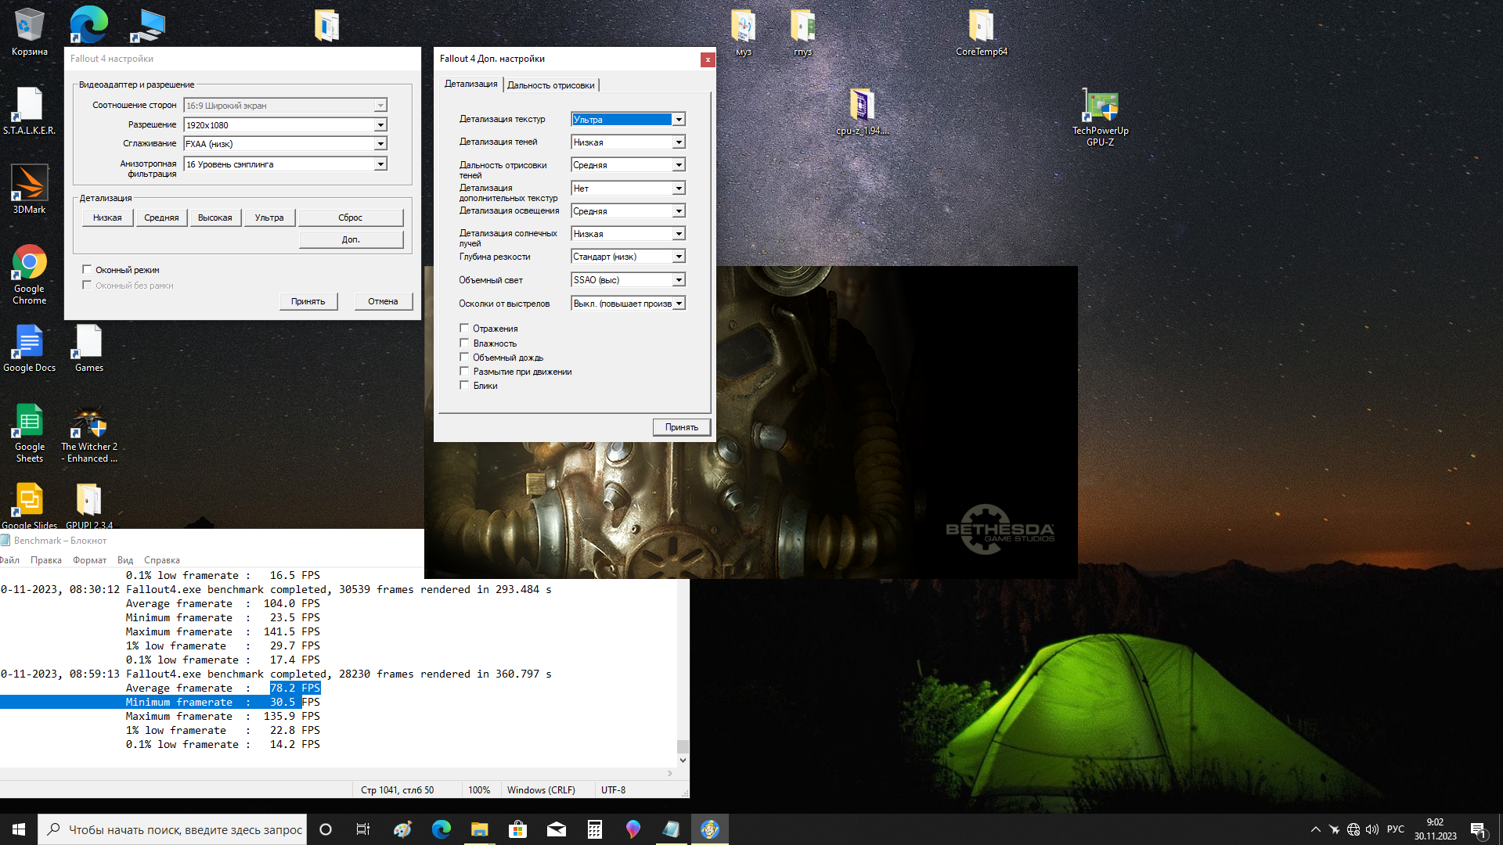Screen dimensions: 1503x845
Task: Click the Notepad vertical scrollbar down arrow
Action: point(683,760)
